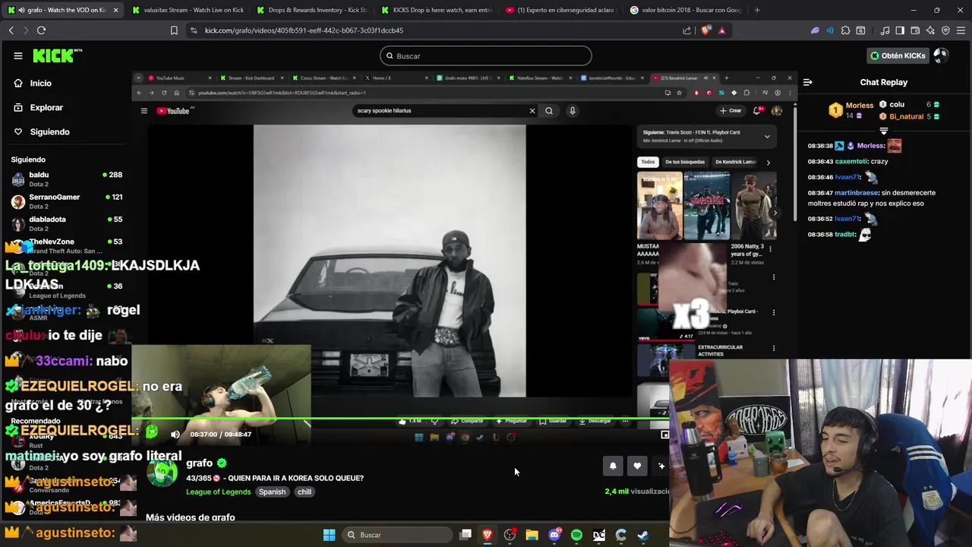The image size is (972, 547).
Task: Open Brave Wallet icon
Action: pyautogui.click(x=915, y=30)
